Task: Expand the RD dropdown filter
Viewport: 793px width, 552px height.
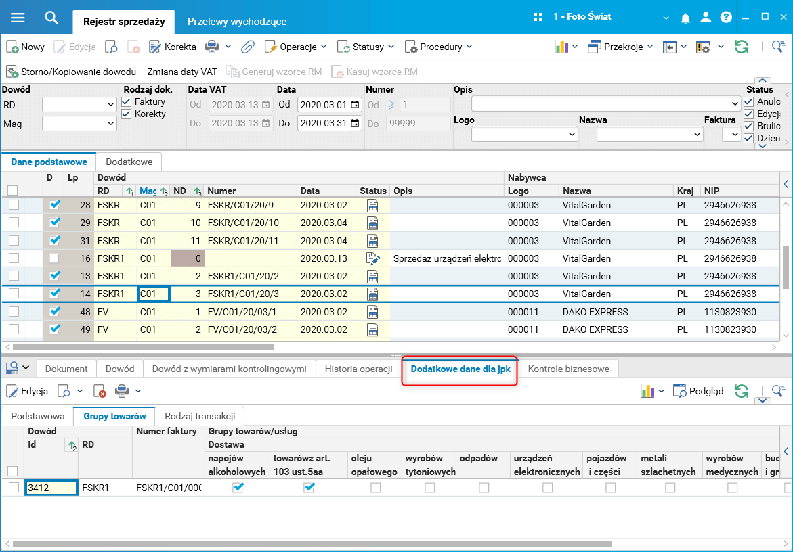Action: click(111, 105)
